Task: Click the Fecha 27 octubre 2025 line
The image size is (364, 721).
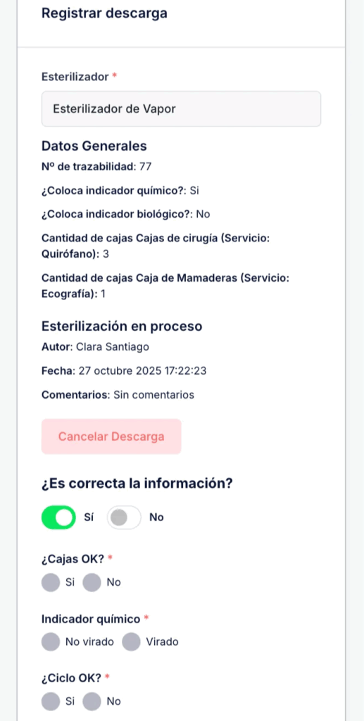Action: tap(124, 370)
